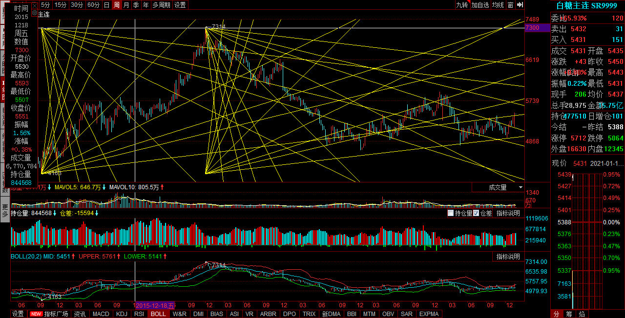Image resolution: width=625 pixels, height=318 pixels.
Task: Click the collapse-right arrow icon
Action: tap(520, 5)
